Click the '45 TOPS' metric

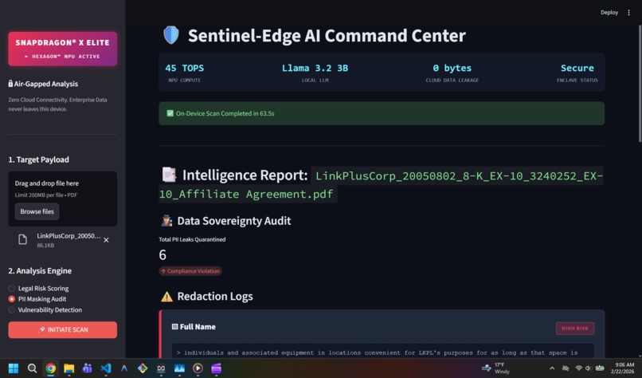click(x=184, y=68)
